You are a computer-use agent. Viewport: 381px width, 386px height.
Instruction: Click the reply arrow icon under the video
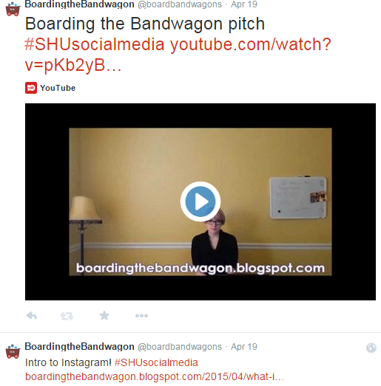(32, 316)
